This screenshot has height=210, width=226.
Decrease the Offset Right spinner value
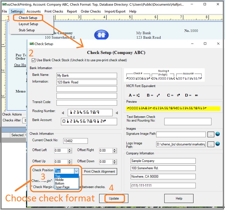coord(114,152)
